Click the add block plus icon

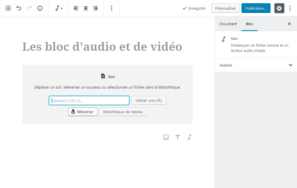[8, 8]
